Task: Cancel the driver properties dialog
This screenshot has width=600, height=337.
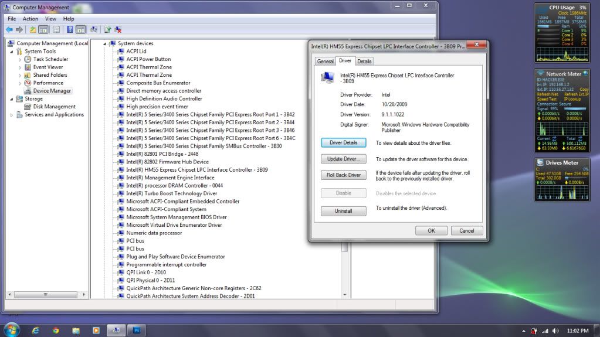Action: click(466, 231)
